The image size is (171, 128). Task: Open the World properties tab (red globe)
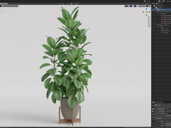click(x=153, y=119)
